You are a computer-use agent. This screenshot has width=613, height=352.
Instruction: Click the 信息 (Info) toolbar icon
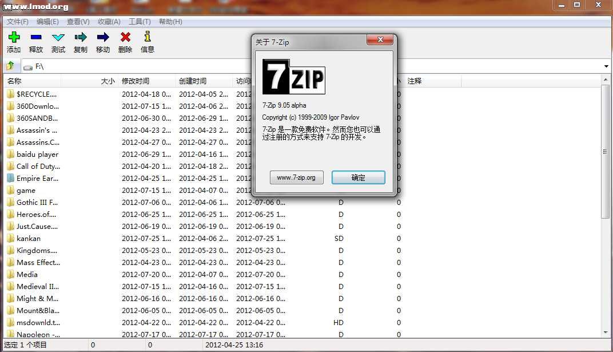(148, 38)
